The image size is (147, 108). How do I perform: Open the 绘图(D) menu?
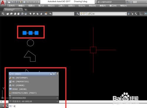pos(71,6)
